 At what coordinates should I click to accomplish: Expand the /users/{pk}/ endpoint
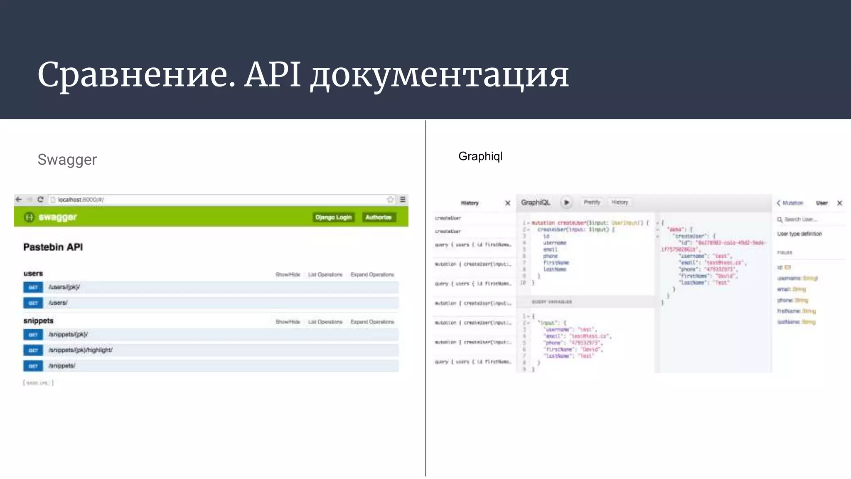point(211,287)
